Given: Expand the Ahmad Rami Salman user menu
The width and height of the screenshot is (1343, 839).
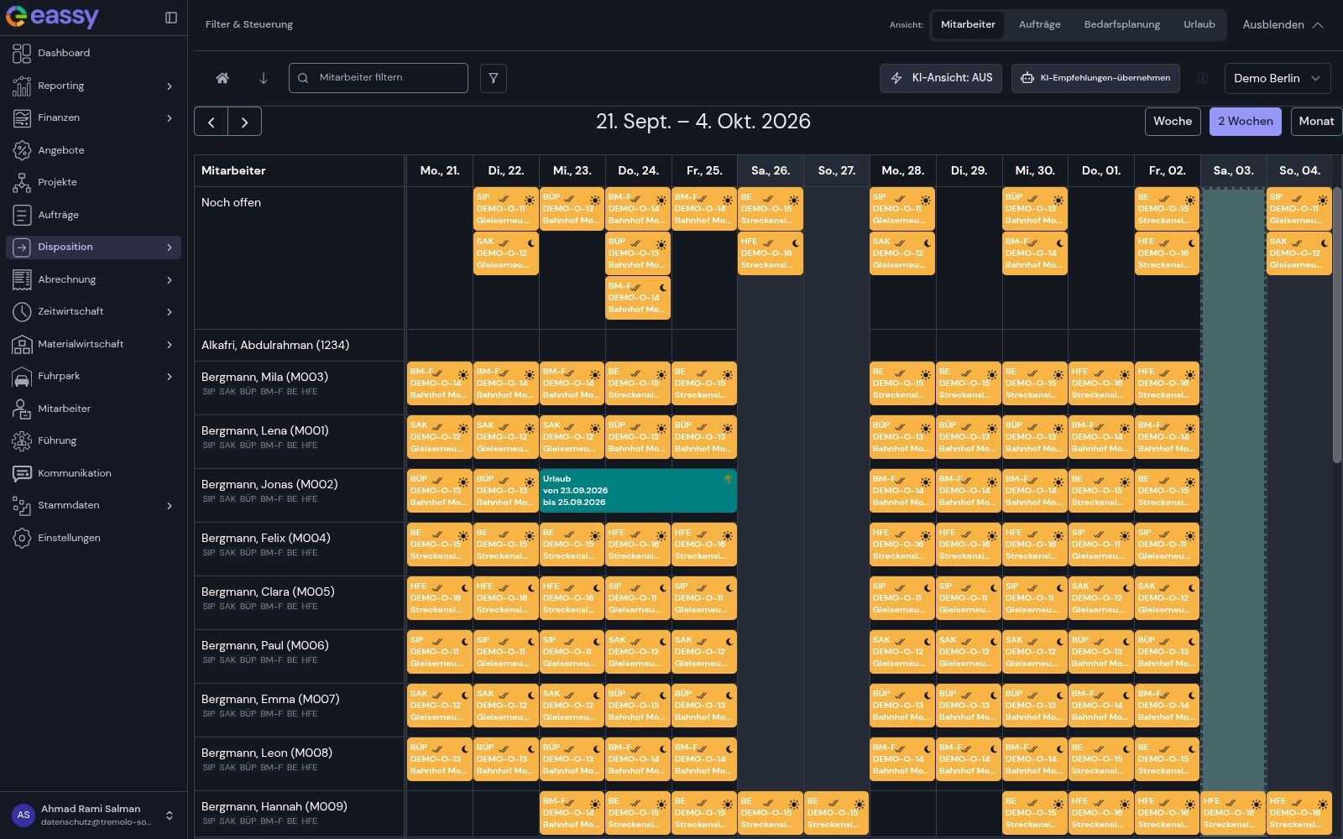Looking at the screenshot, I should [x=93, y=815].
